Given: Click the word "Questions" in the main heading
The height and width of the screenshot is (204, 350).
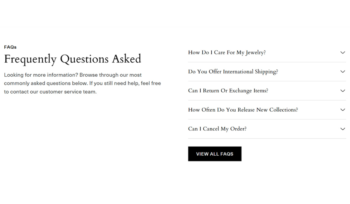Looking at the screenshot, I should [x=85, y=59].
